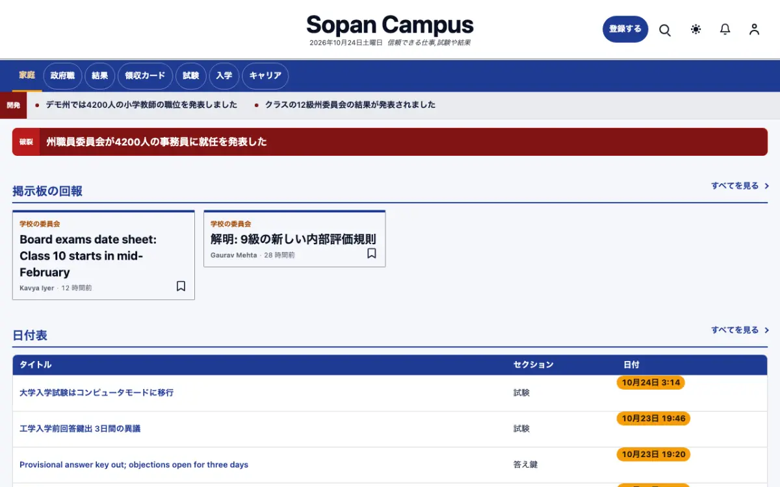Open table row 工学入学前回答鍵出 3日間の異議
Image resolution: width=780 pixels, height=487 pixels.
tap(80, 429)
